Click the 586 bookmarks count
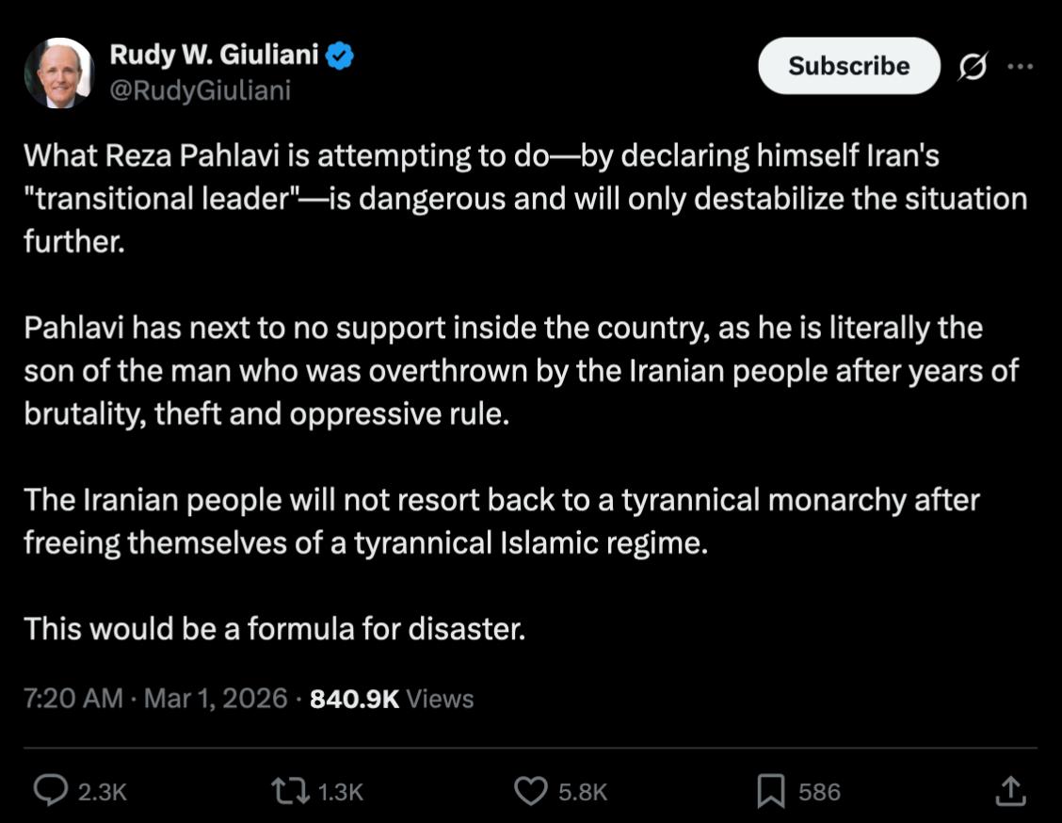 [819, 792]
